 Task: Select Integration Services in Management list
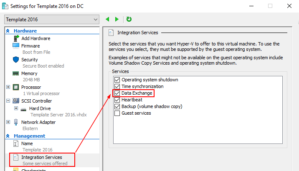tap(41, 157)
